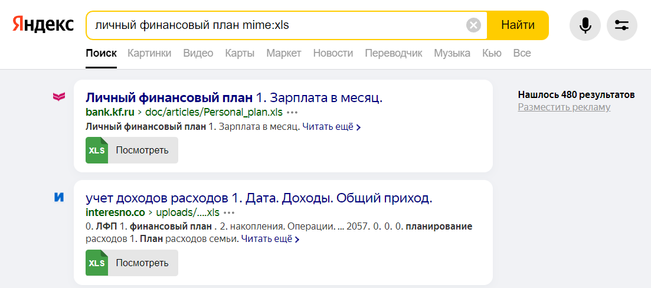Open the three-dot menu next to Personal_plan.xls

pyautogui.click(x=292, y=113)
